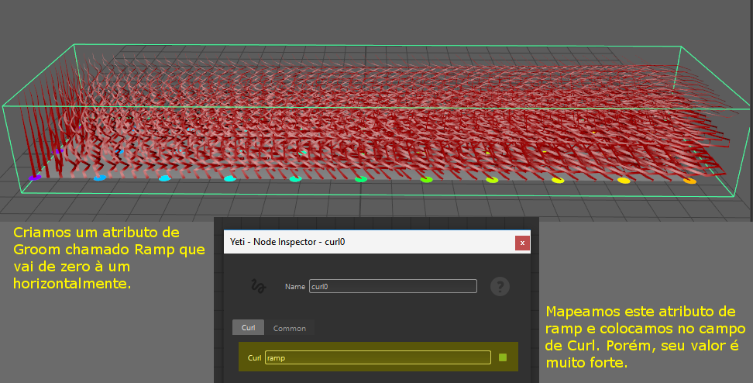Select the Curl tab
753x383 pixels.
(x=248, y=328)
